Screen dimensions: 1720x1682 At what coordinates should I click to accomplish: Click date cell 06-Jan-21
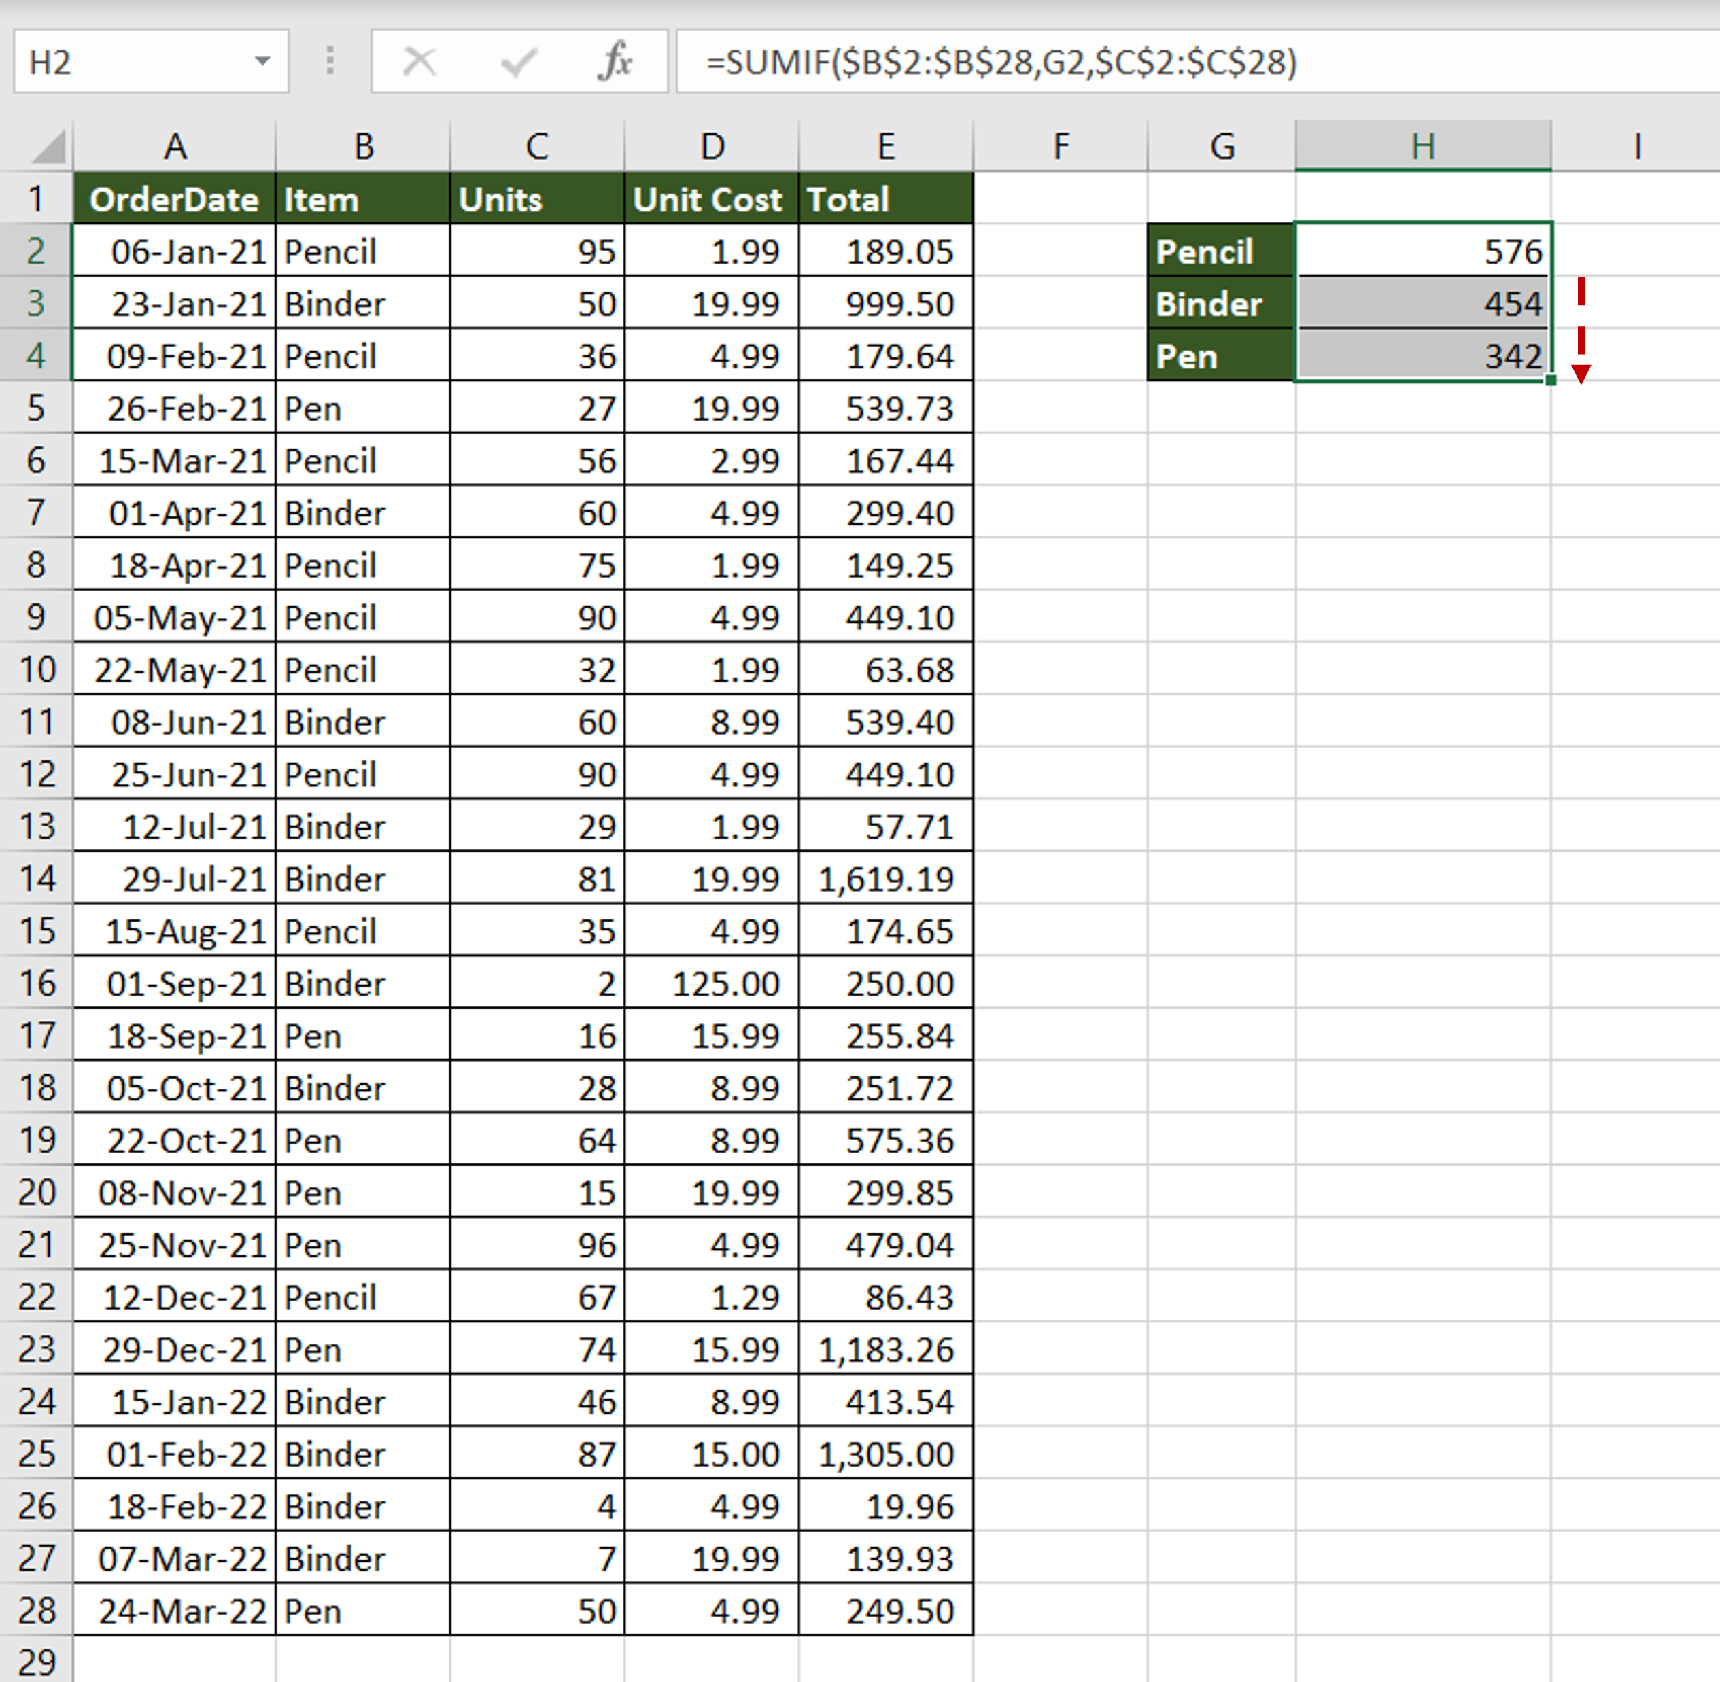coord(174,251)
